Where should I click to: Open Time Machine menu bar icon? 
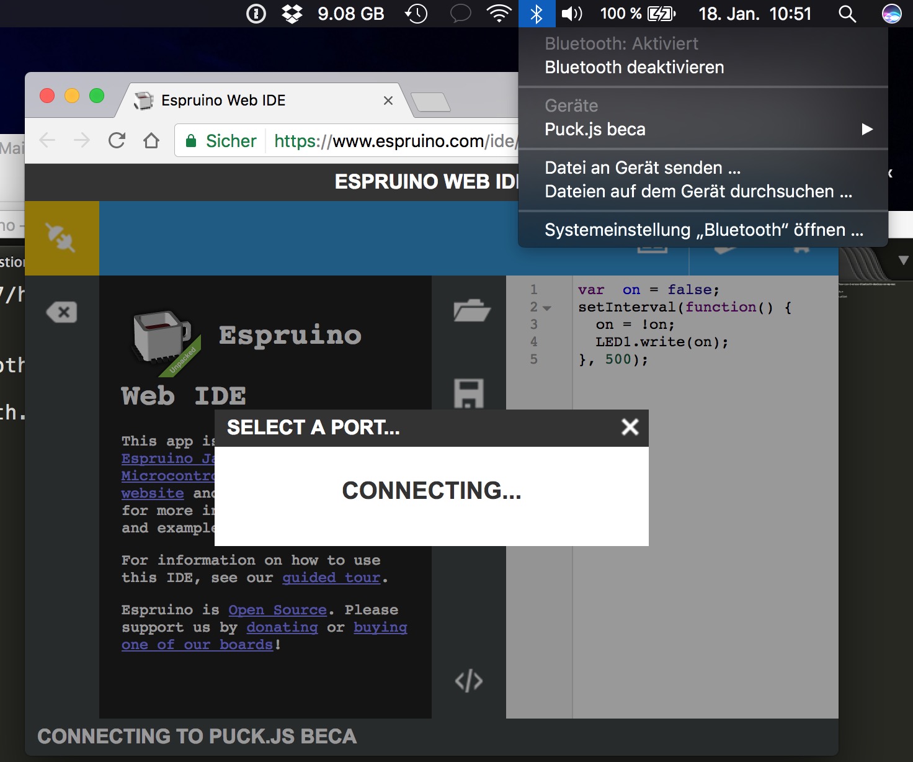coord(416,14)
